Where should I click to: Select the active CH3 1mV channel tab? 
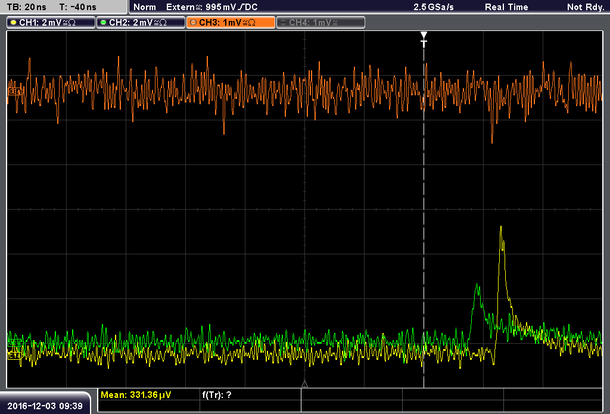point(231,23)
